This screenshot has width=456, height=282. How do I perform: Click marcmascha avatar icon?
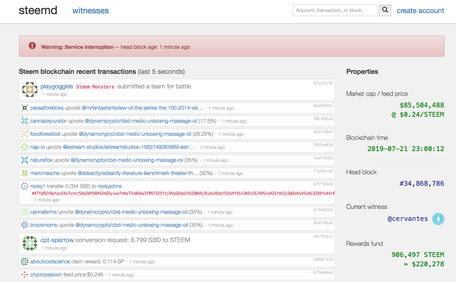25,173
